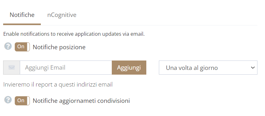The width and height of the screenshot is (265, 116).
Task: Switch to the Notifiche tab
Action: click(22, 15)
